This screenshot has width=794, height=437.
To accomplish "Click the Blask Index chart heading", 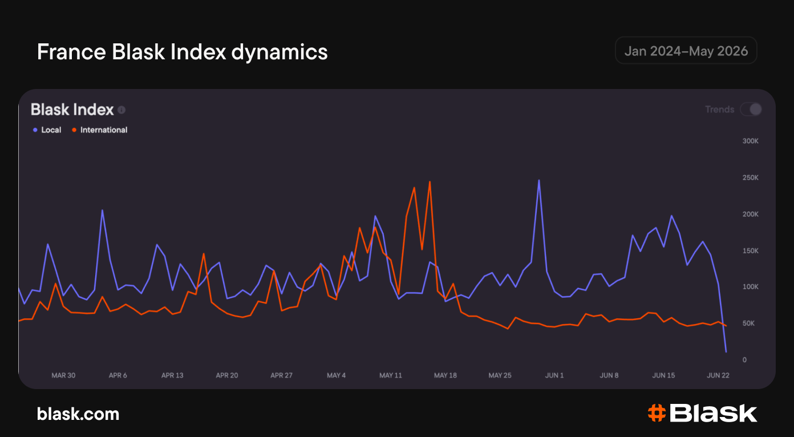I will [72, 110].
